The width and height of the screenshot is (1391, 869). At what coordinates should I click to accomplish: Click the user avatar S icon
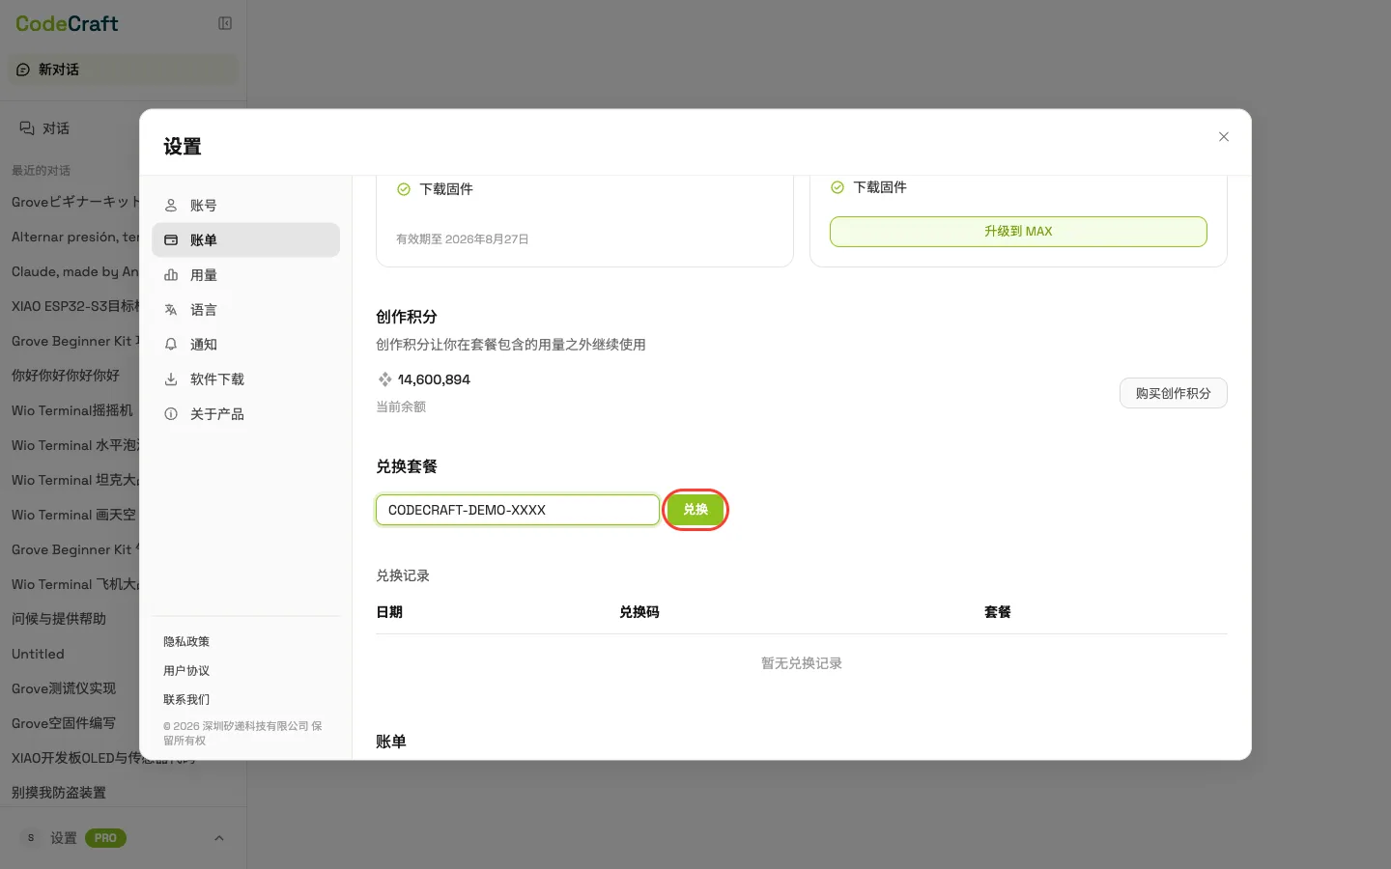(x=31, y=838)
